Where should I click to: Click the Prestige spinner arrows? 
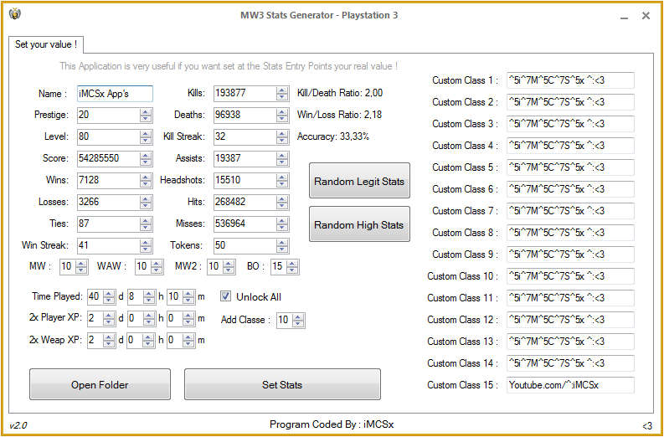click(145, 116)
